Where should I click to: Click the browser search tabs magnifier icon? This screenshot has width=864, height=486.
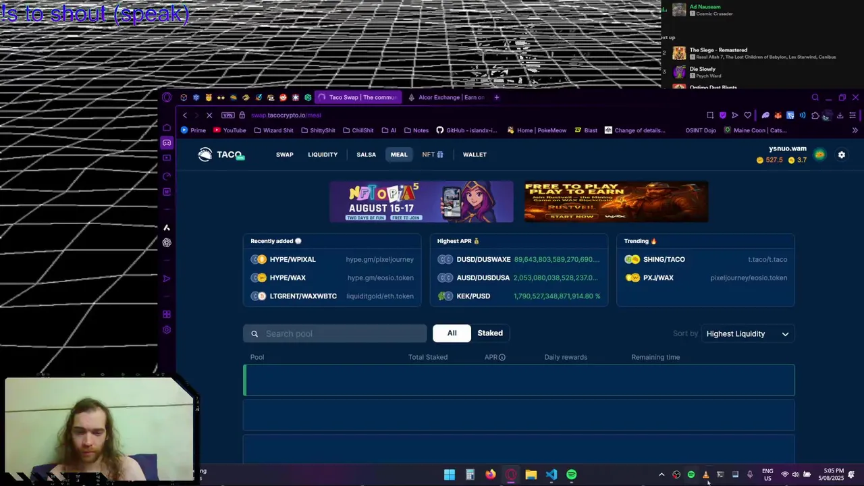coord(815,98)
